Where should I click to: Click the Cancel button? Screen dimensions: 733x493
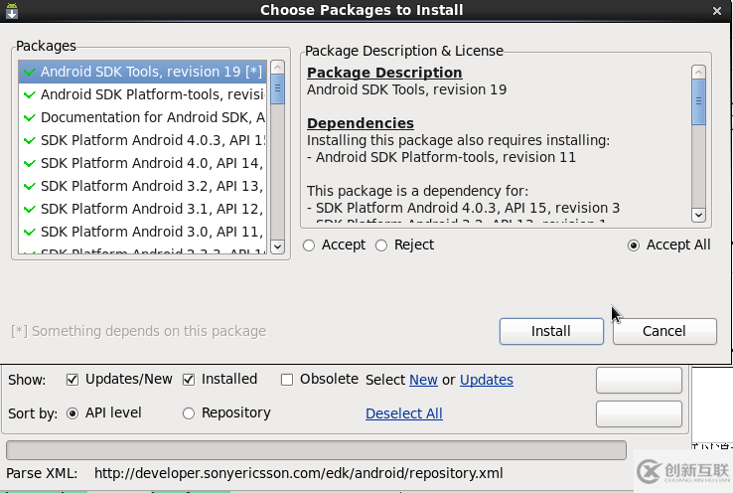pyautogui.click(x=664, y=332)
